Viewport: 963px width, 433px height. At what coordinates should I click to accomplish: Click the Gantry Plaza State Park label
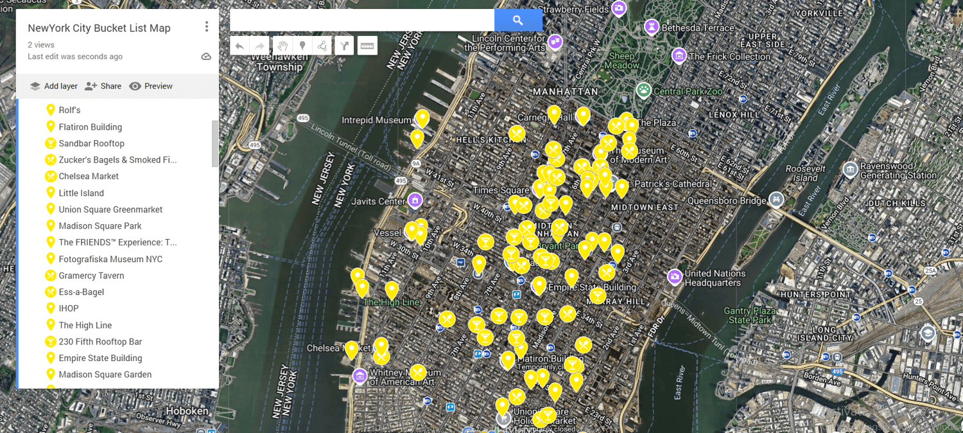coord(750,315)
